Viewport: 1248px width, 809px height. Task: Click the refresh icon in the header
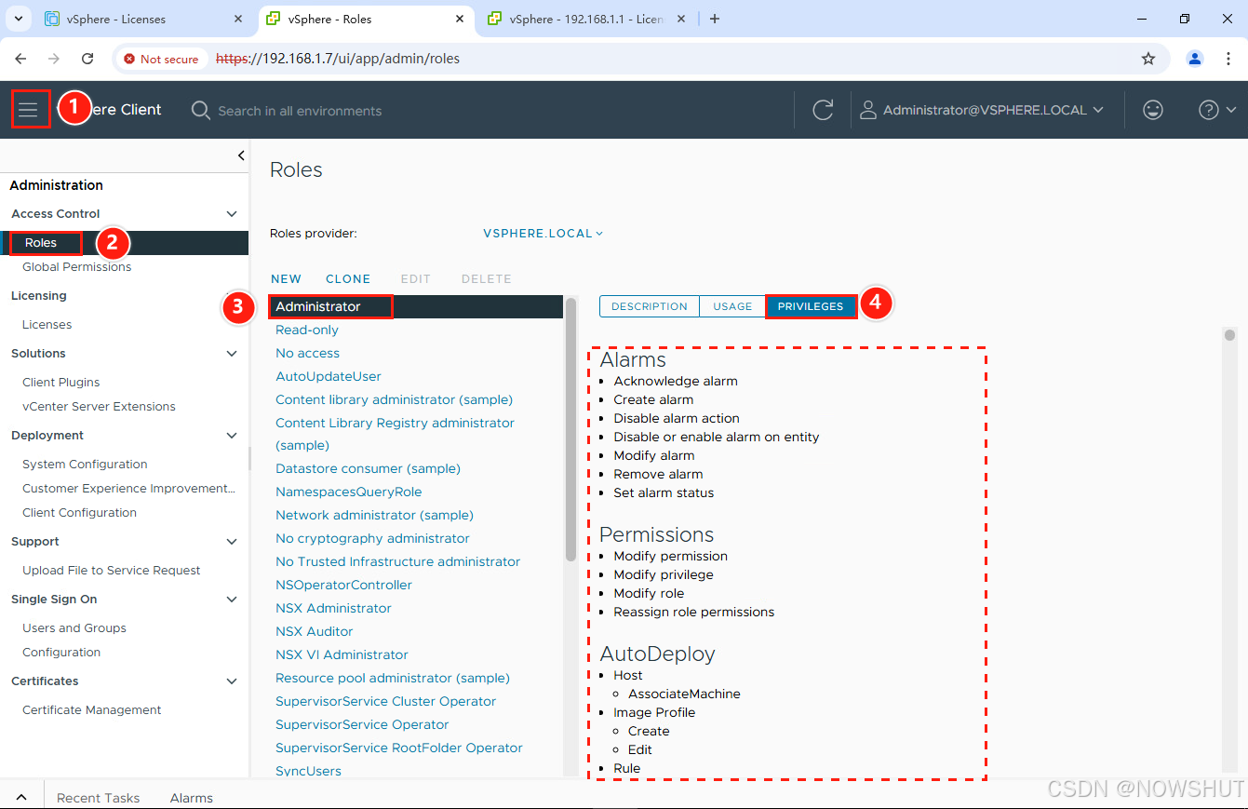823,110
